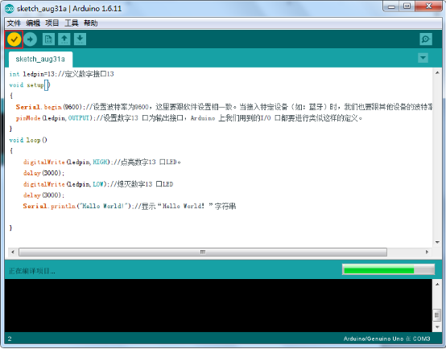Click editor horizontal scroll left arrow
This screenshot has height=349, width=446.
tap(13, 252)
